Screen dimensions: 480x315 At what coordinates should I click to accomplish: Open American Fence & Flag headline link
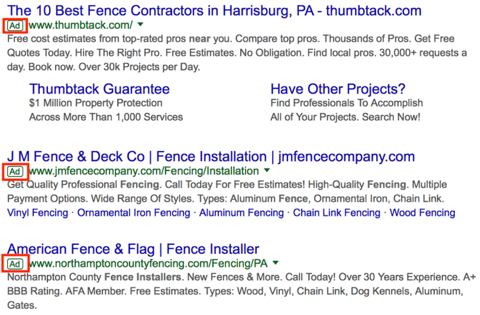point(133,249)
